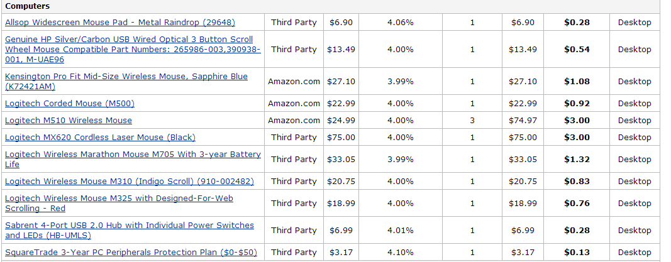
Task: Open Allsop Widescreen Mouse Pad product link
Action: (120, 23)
